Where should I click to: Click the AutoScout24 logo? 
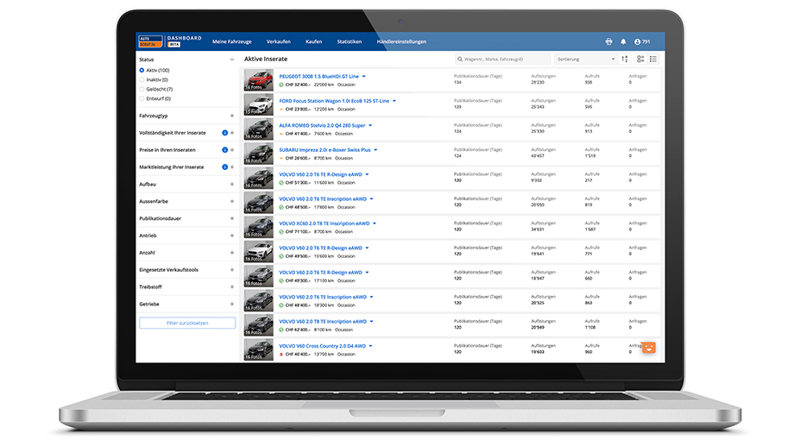coord(150,41)
